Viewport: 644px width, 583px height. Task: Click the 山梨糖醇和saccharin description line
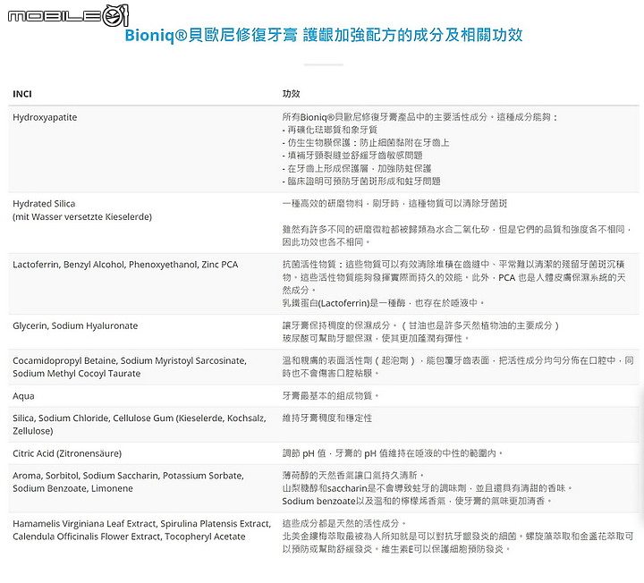click(x=428, y=488)
